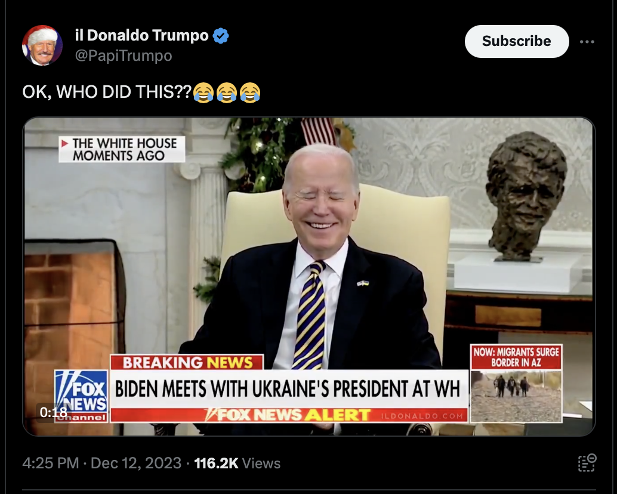Click the dashed note icon beside Views
This screenshot has height=494, width=617.
point(587,462)
